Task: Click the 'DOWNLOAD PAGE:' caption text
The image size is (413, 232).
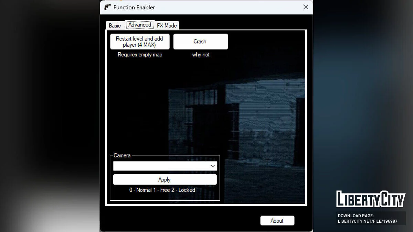Action: pyautogui.click(x=356, y=216)
